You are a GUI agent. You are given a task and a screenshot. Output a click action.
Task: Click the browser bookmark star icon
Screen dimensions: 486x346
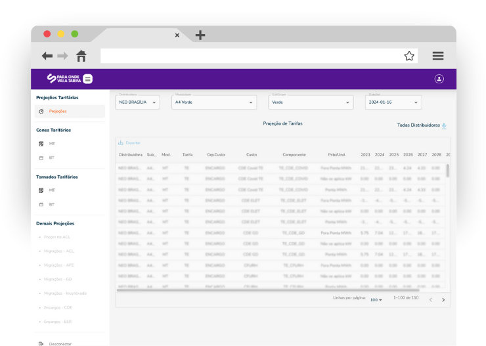409,56
